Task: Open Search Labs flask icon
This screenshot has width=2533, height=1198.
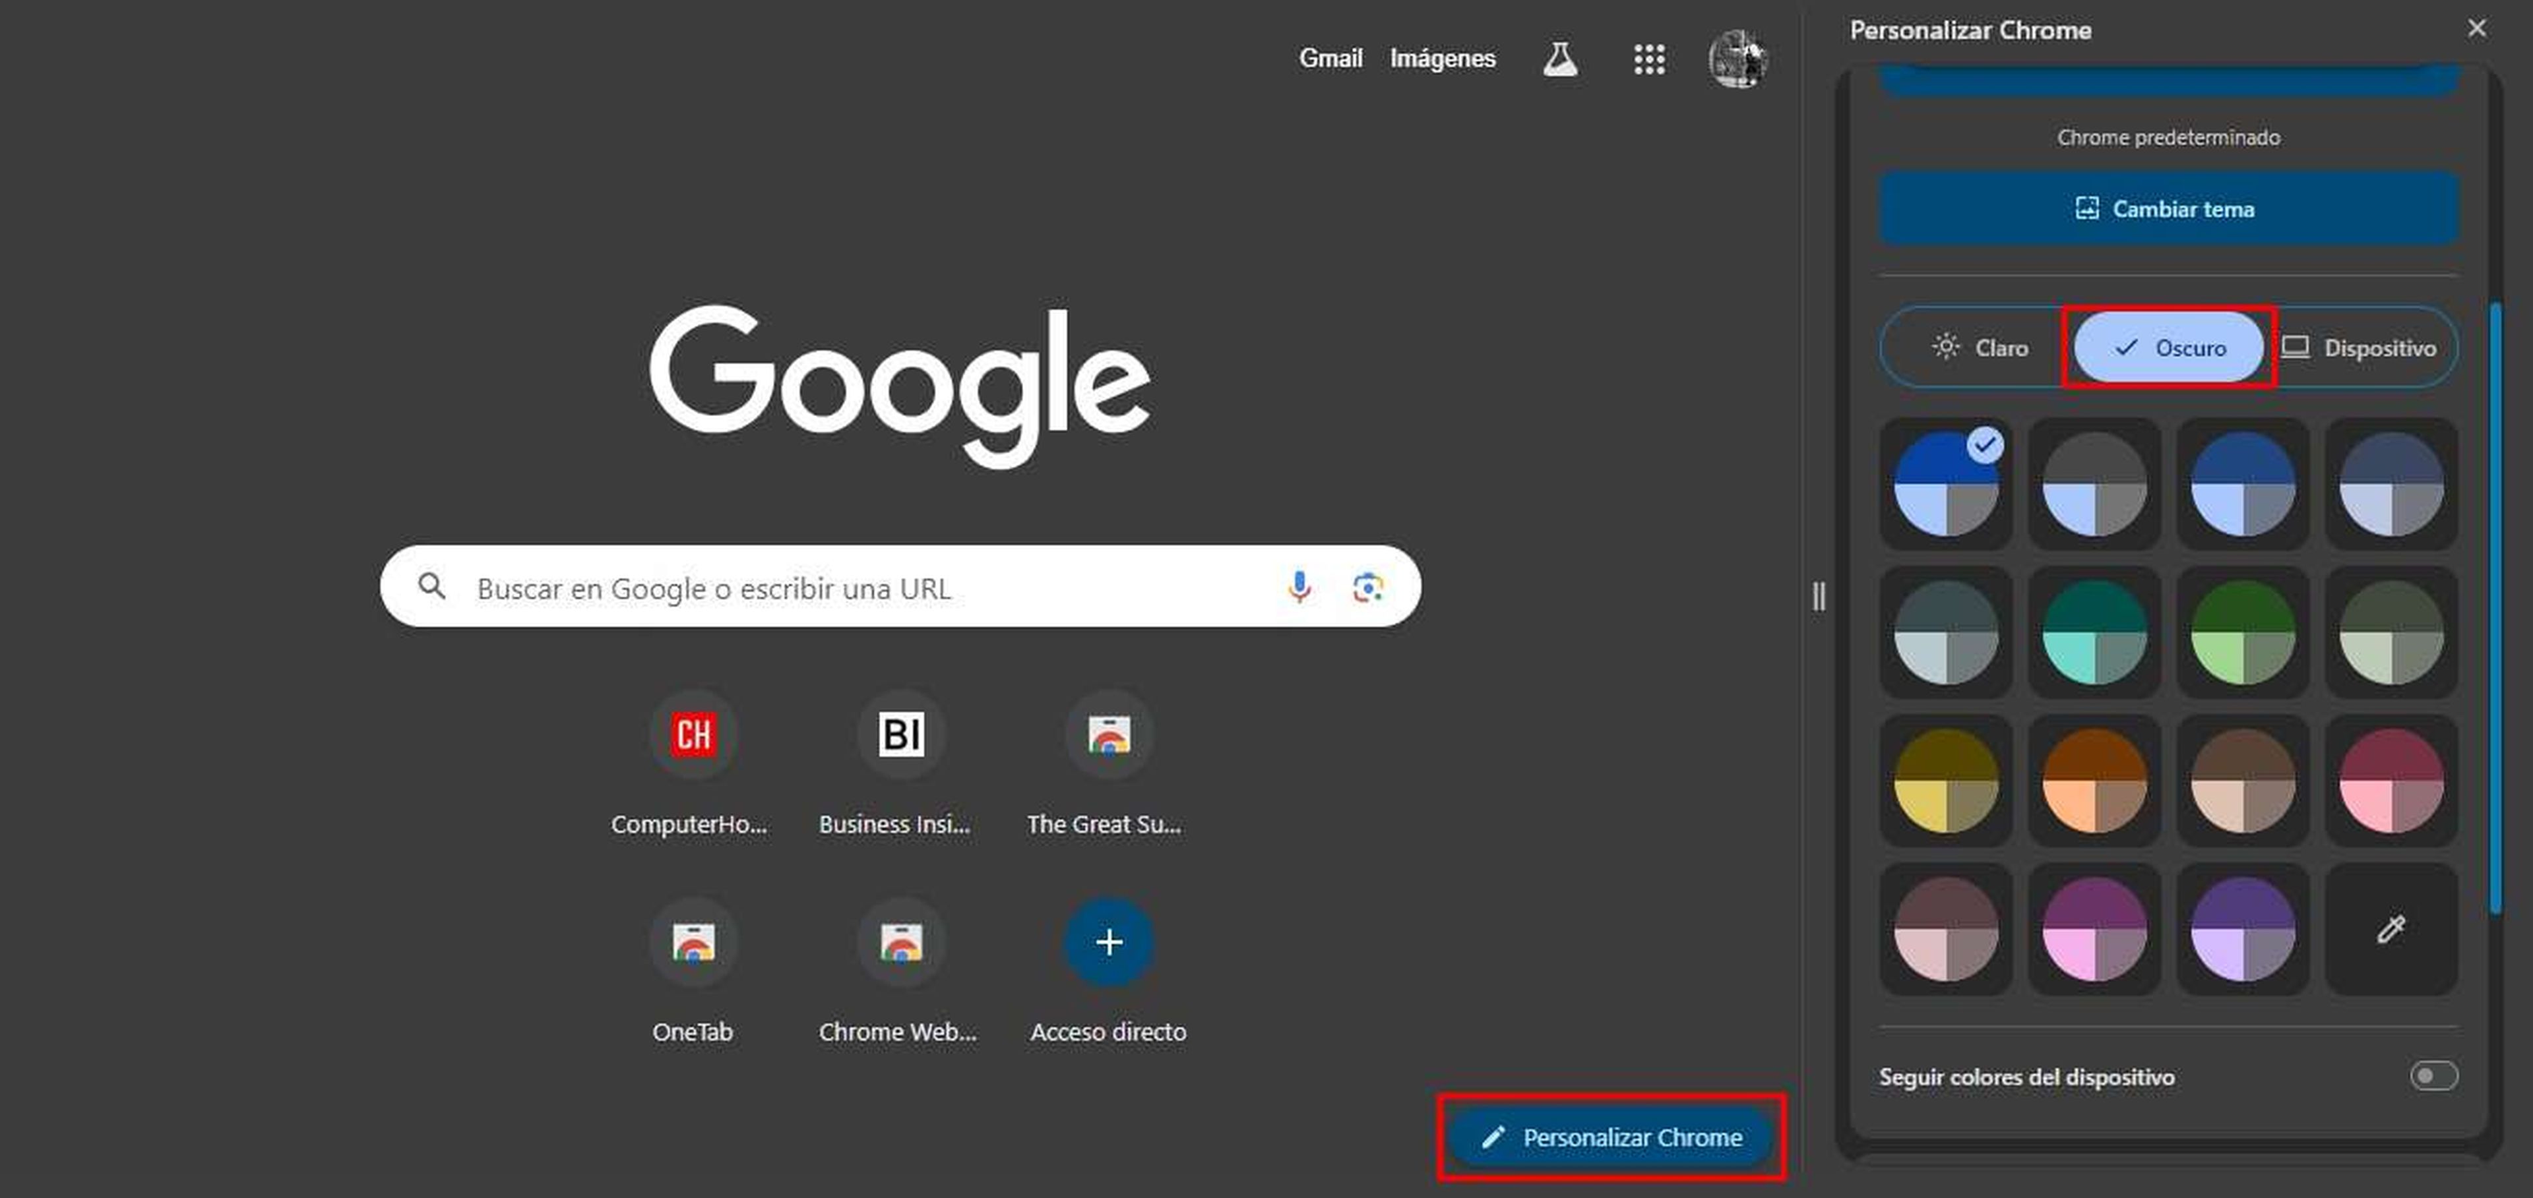Action: (1559, 59)
